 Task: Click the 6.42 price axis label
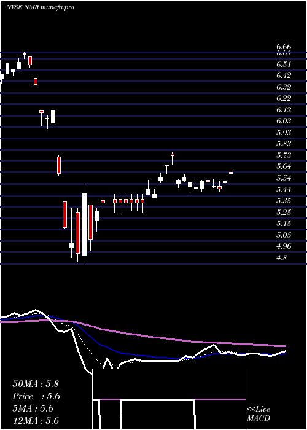284,76
